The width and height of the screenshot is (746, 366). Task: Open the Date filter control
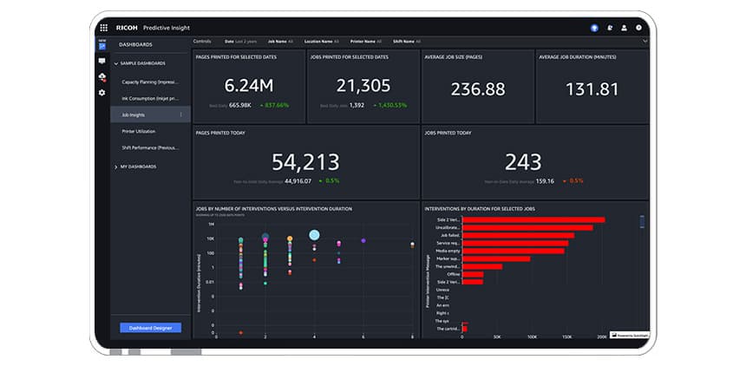coord(242,41)
